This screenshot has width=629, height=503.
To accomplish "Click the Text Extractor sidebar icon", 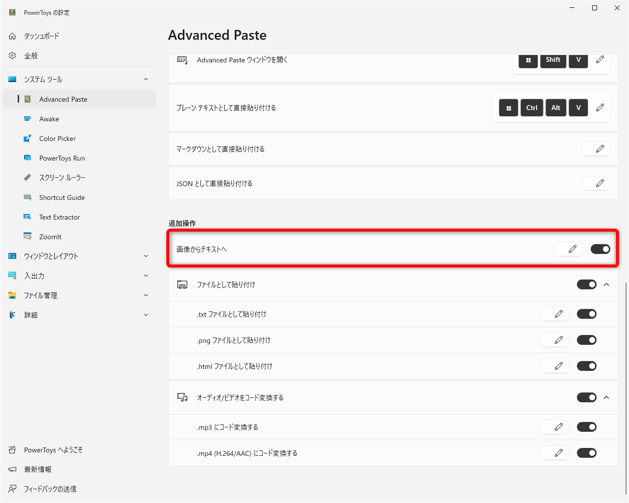I will (x=28, y=217).
